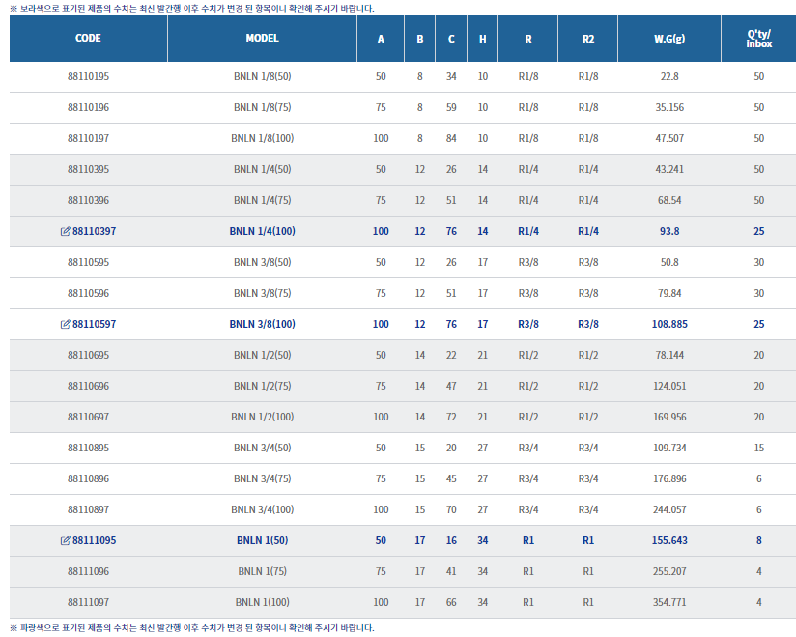Viewport: 796px width, 637px height.
Task: Click product code 88110897
Action: [x=88, y=510]
